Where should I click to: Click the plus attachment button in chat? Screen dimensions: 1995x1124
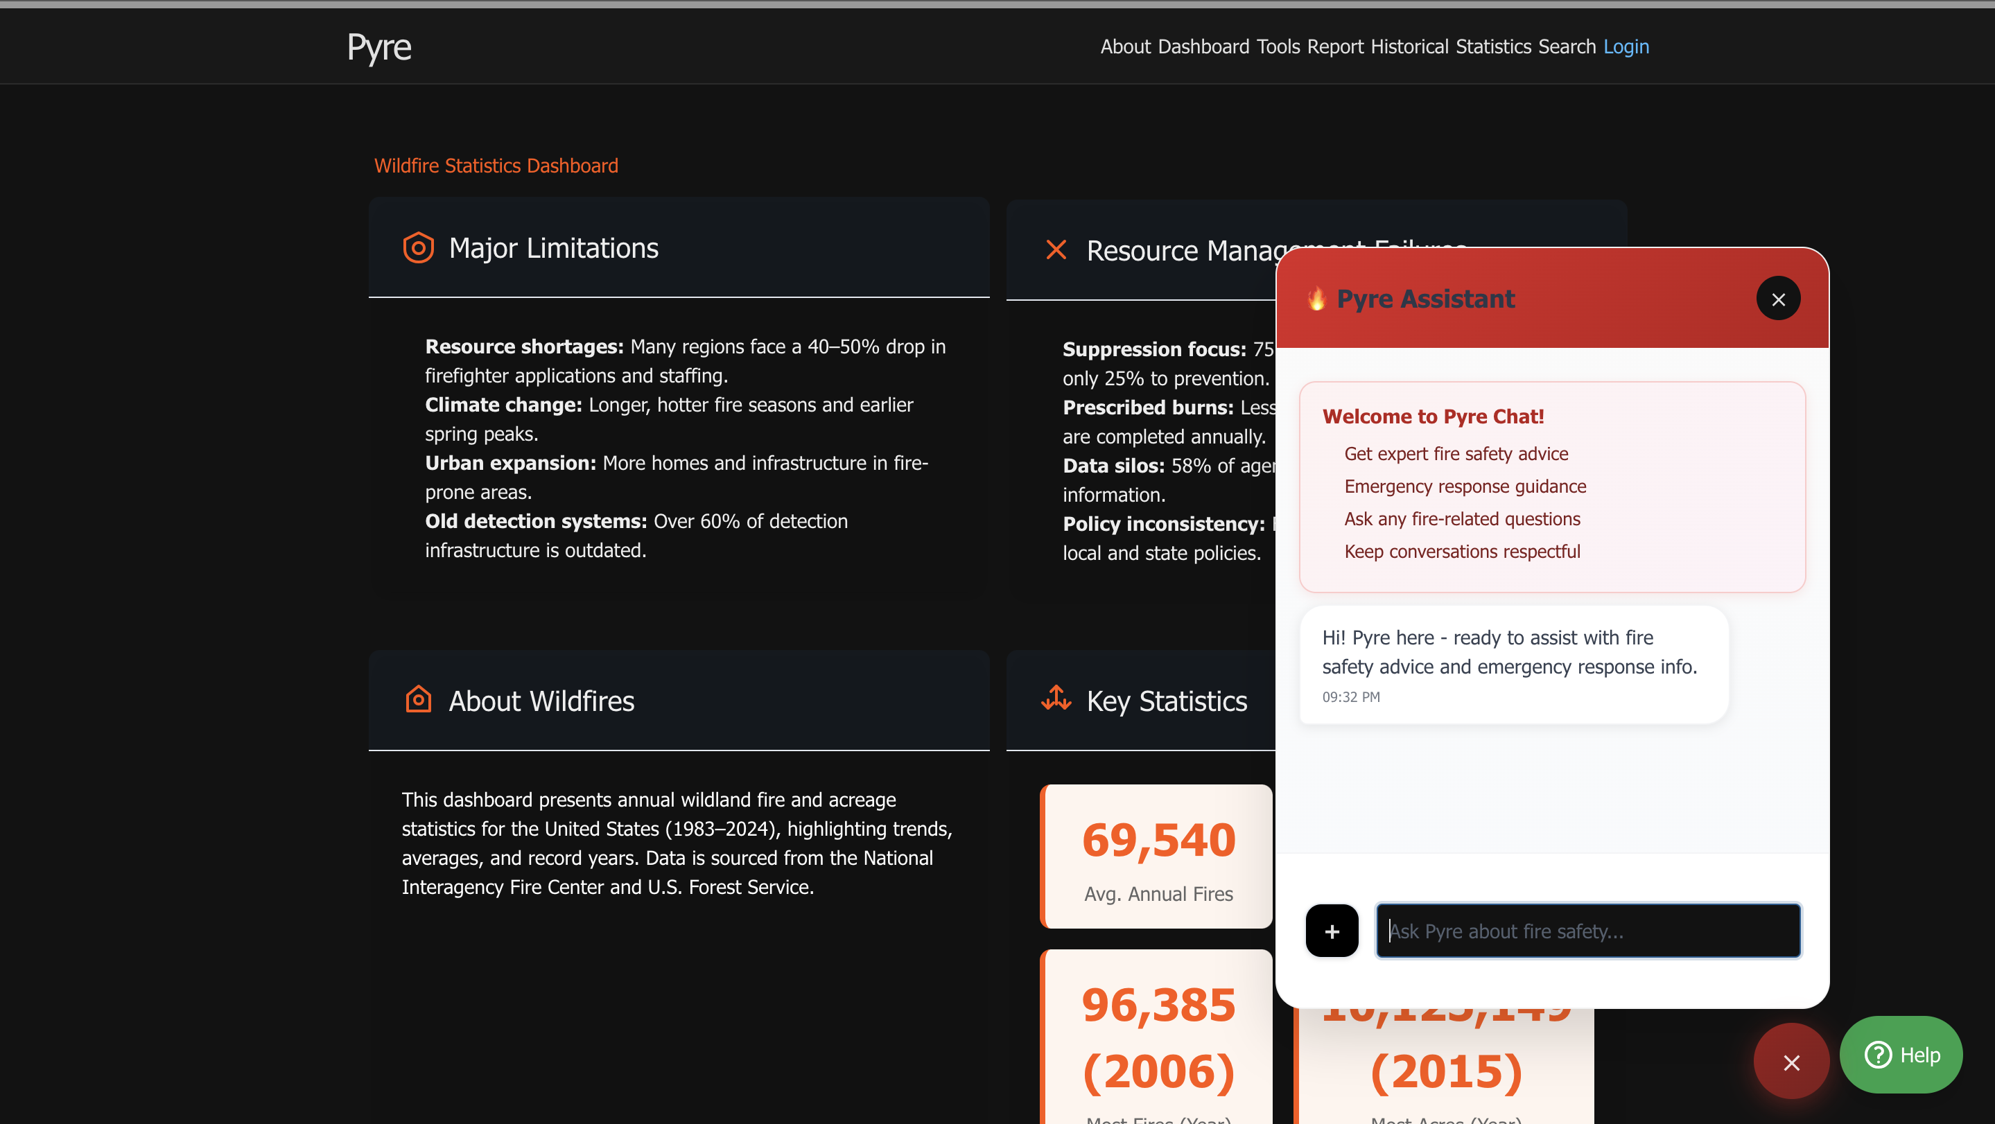click(1332, 931)
